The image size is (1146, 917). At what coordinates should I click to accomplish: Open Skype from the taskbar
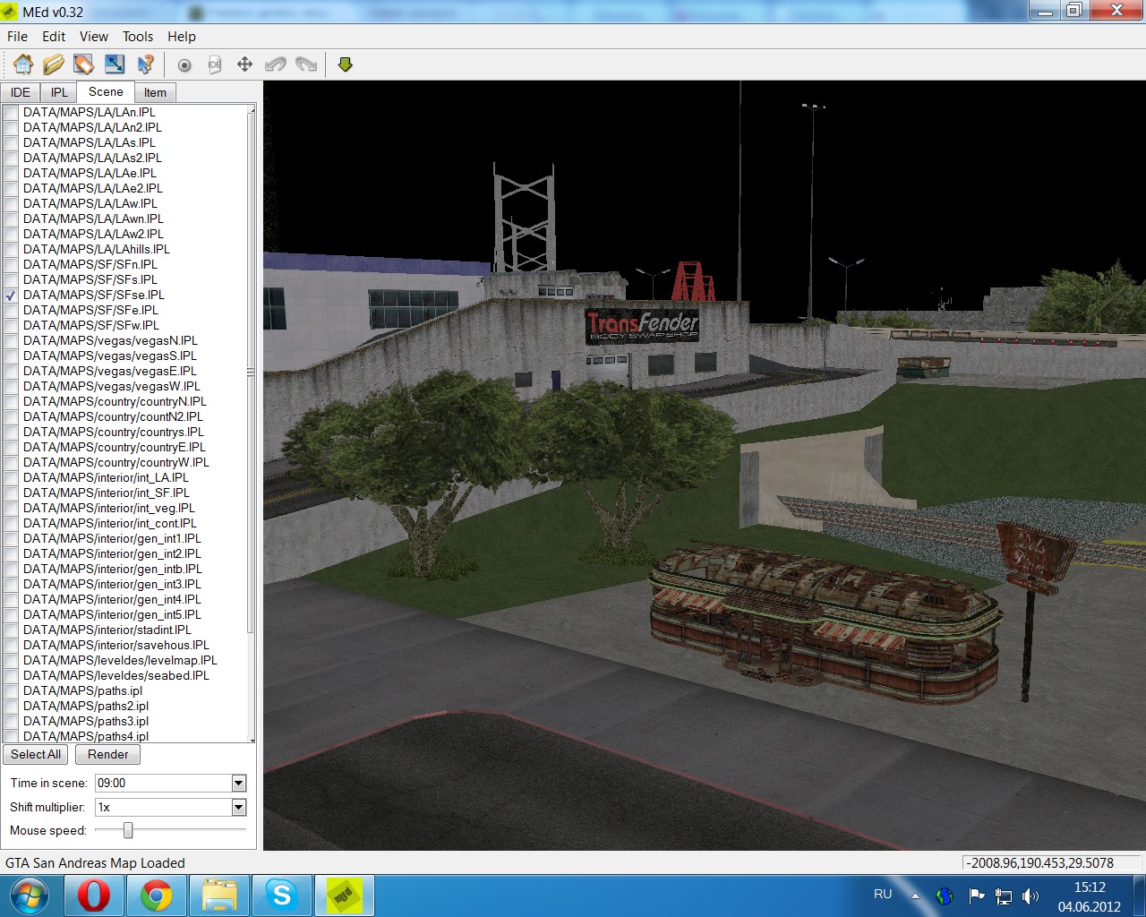click(281, 896)
